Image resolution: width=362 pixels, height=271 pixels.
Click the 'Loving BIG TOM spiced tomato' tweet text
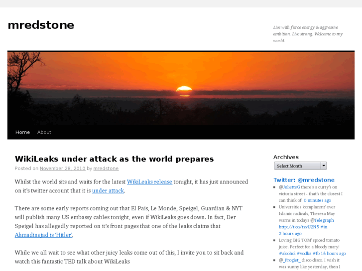pyautogui.click(x=309, y=243)
